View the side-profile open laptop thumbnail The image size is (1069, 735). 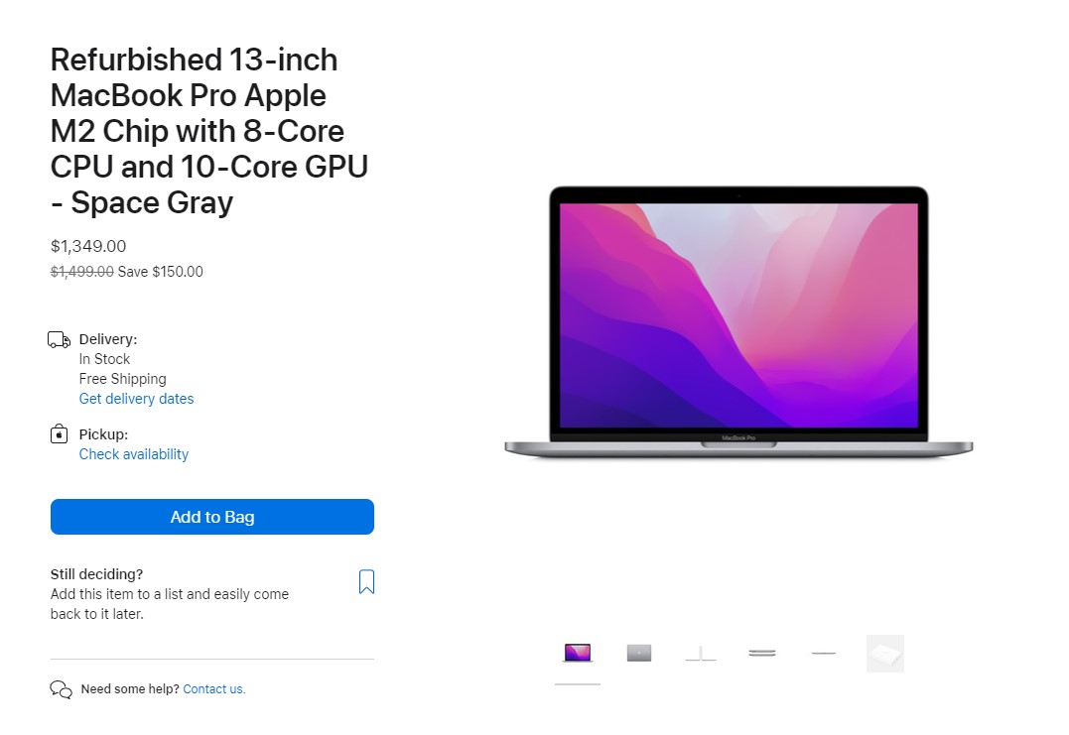coord(701,654)
